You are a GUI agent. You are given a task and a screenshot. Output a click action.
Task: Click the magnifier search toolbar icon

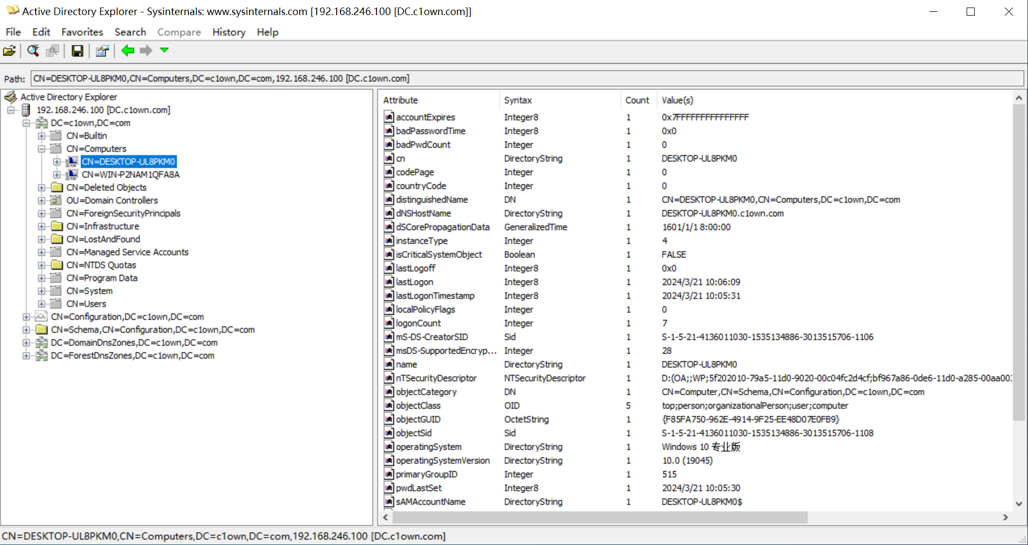[33, 51]
